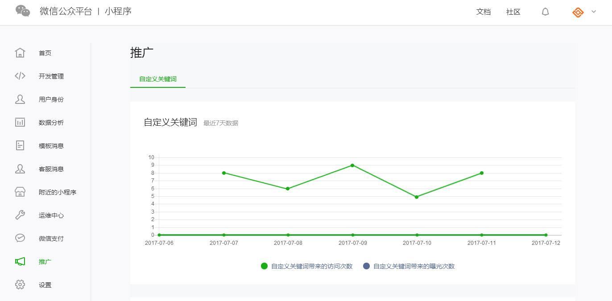
Task: Click the template message document icon
Action: 20,146
